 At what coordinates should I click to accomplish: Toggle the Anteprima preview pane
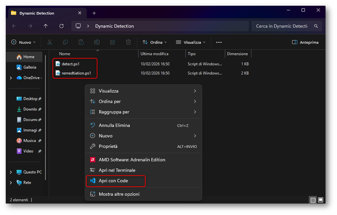click(305, 42)
